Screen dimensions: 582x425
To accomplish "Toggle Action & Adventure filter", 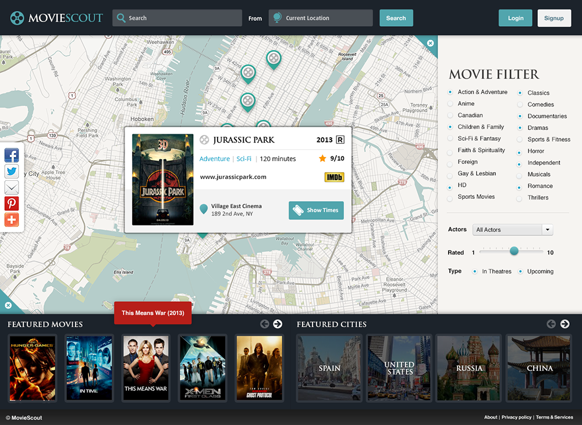I will point(450,92).
